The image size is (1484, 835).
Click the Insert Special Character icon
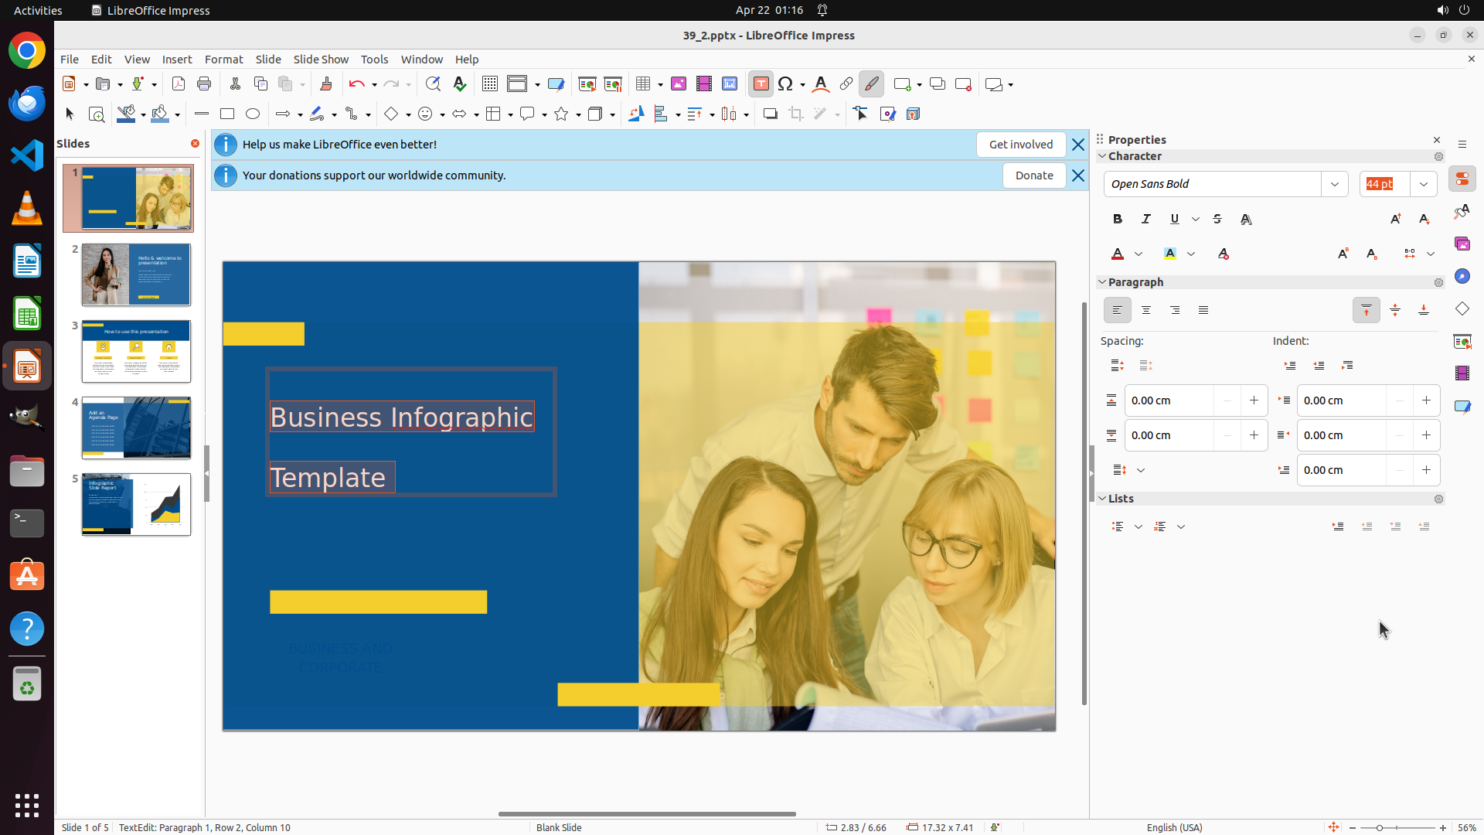coord(786,84)
